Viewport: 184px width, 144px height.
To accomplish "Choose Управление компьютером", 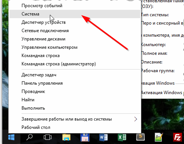I will tap(75, 47).
